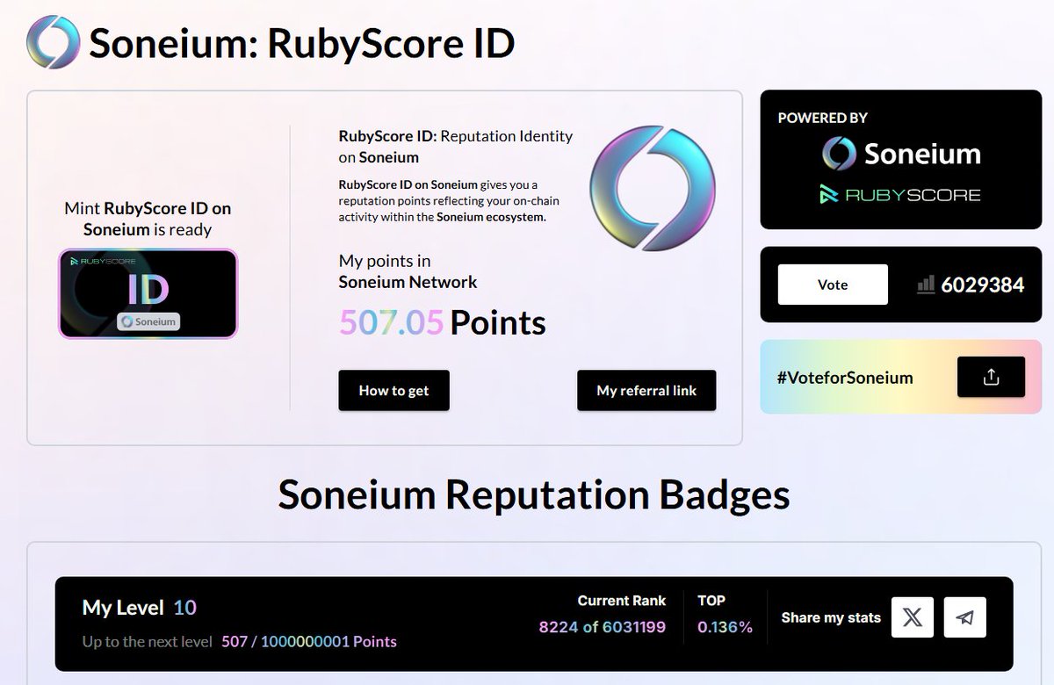Screen dimensions: 1054x685
Task: Click the Soneium Reputation Badges heading
Action: pos(534,495)
